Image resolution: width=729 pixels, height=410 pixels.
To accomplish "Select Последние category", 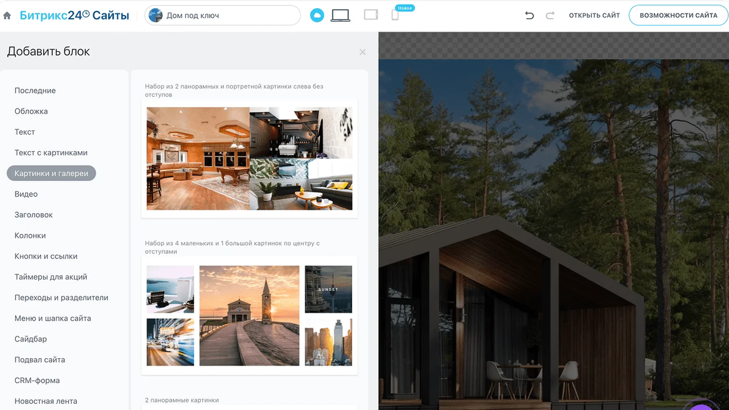I will tap(35, 90).
